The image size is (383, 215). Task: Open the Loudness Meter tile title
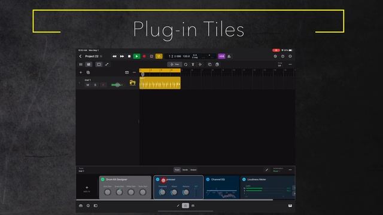pyautogui.click(x=257, y=179)
